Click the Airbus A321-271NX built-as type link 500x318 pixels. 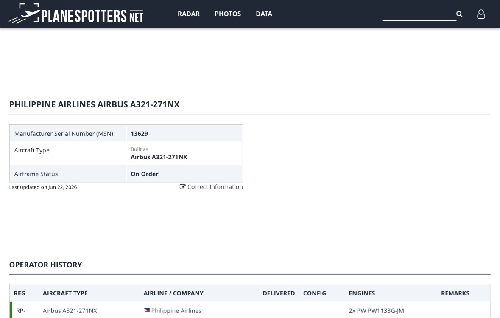tap(159, 157)
